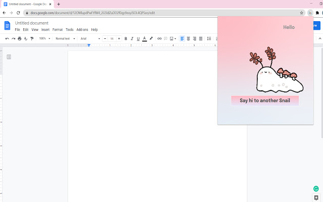
Task: Select center align
Action: pos(188,38)
